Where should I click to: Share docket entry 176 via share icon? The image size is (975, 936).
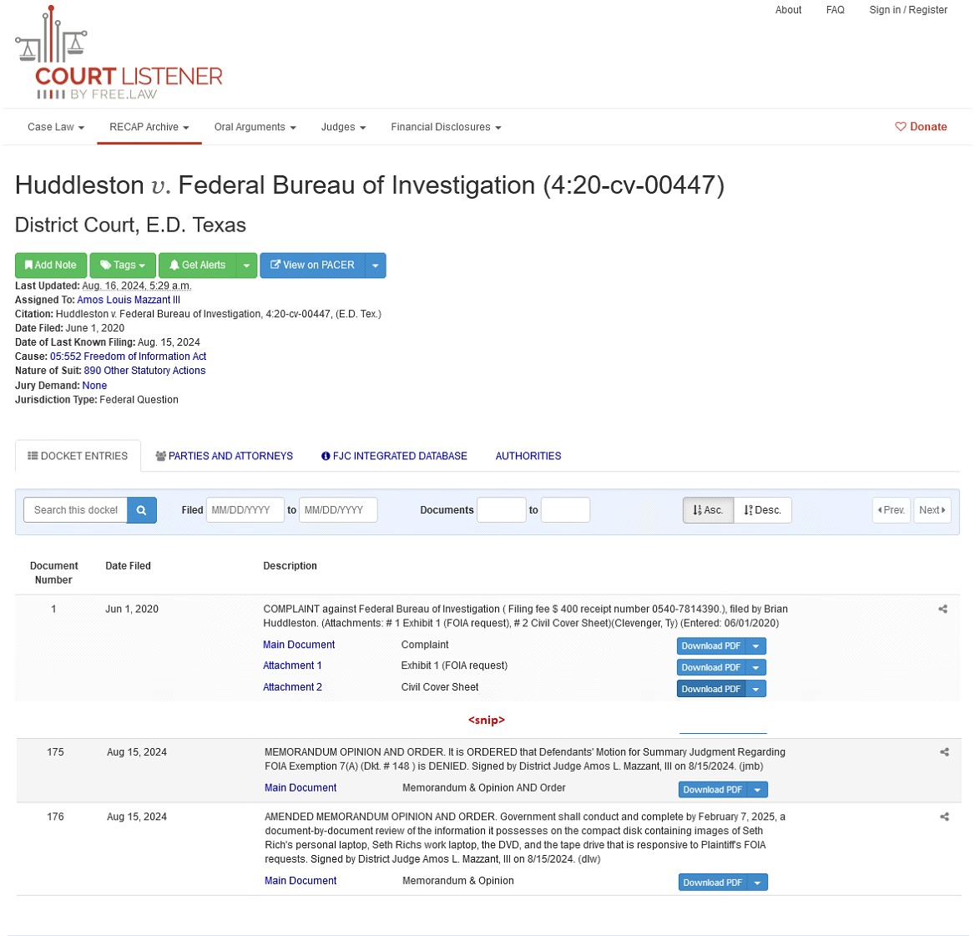tap(944, 817)
